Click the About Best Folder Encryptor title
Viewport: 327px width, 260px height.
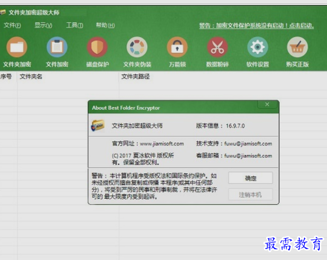pos(126,108)
